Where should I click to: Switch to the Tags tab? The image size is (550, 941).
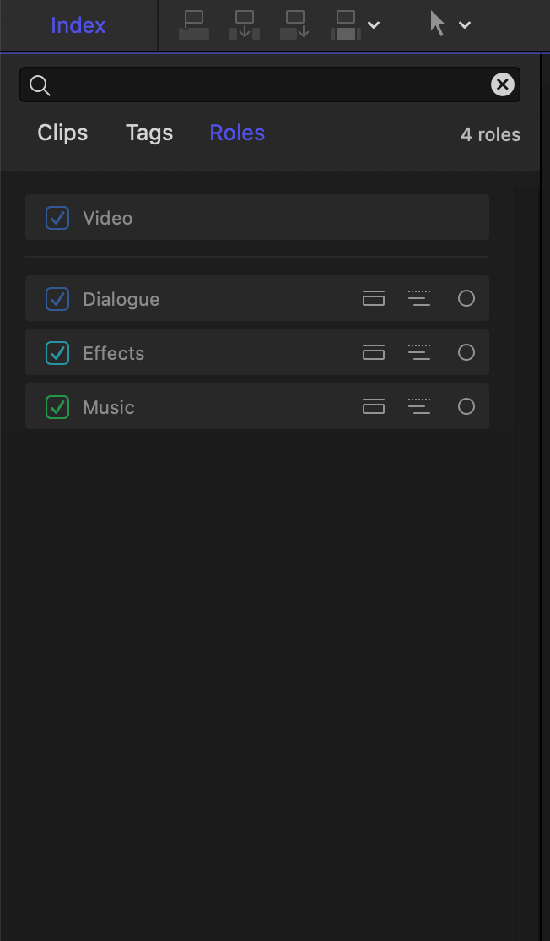(148, 133)
